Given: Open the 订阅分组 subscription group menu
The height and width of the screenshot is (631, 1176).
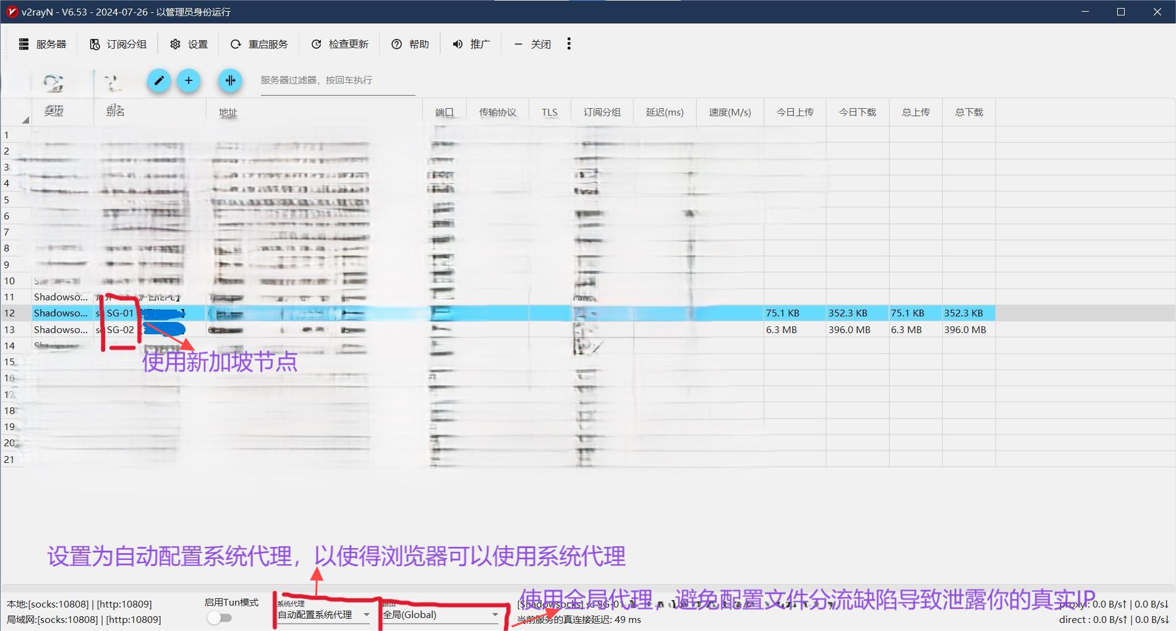Looking at the screenshot, I should click(x=118, y=44).
